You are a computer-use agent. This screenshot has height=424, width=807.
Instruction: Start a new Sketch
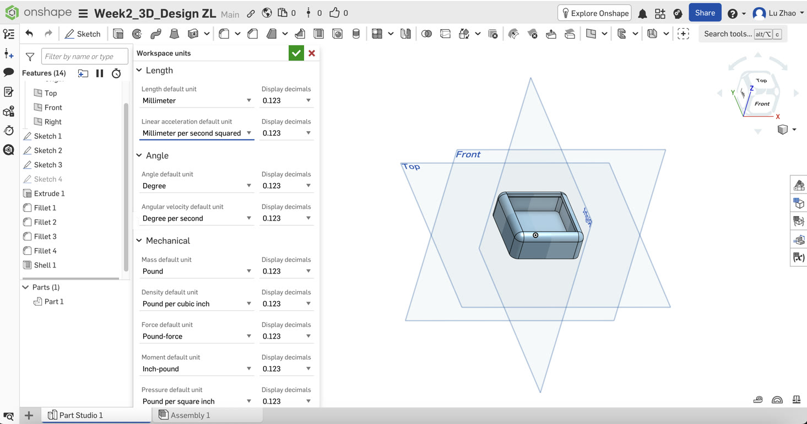point(83,34)
